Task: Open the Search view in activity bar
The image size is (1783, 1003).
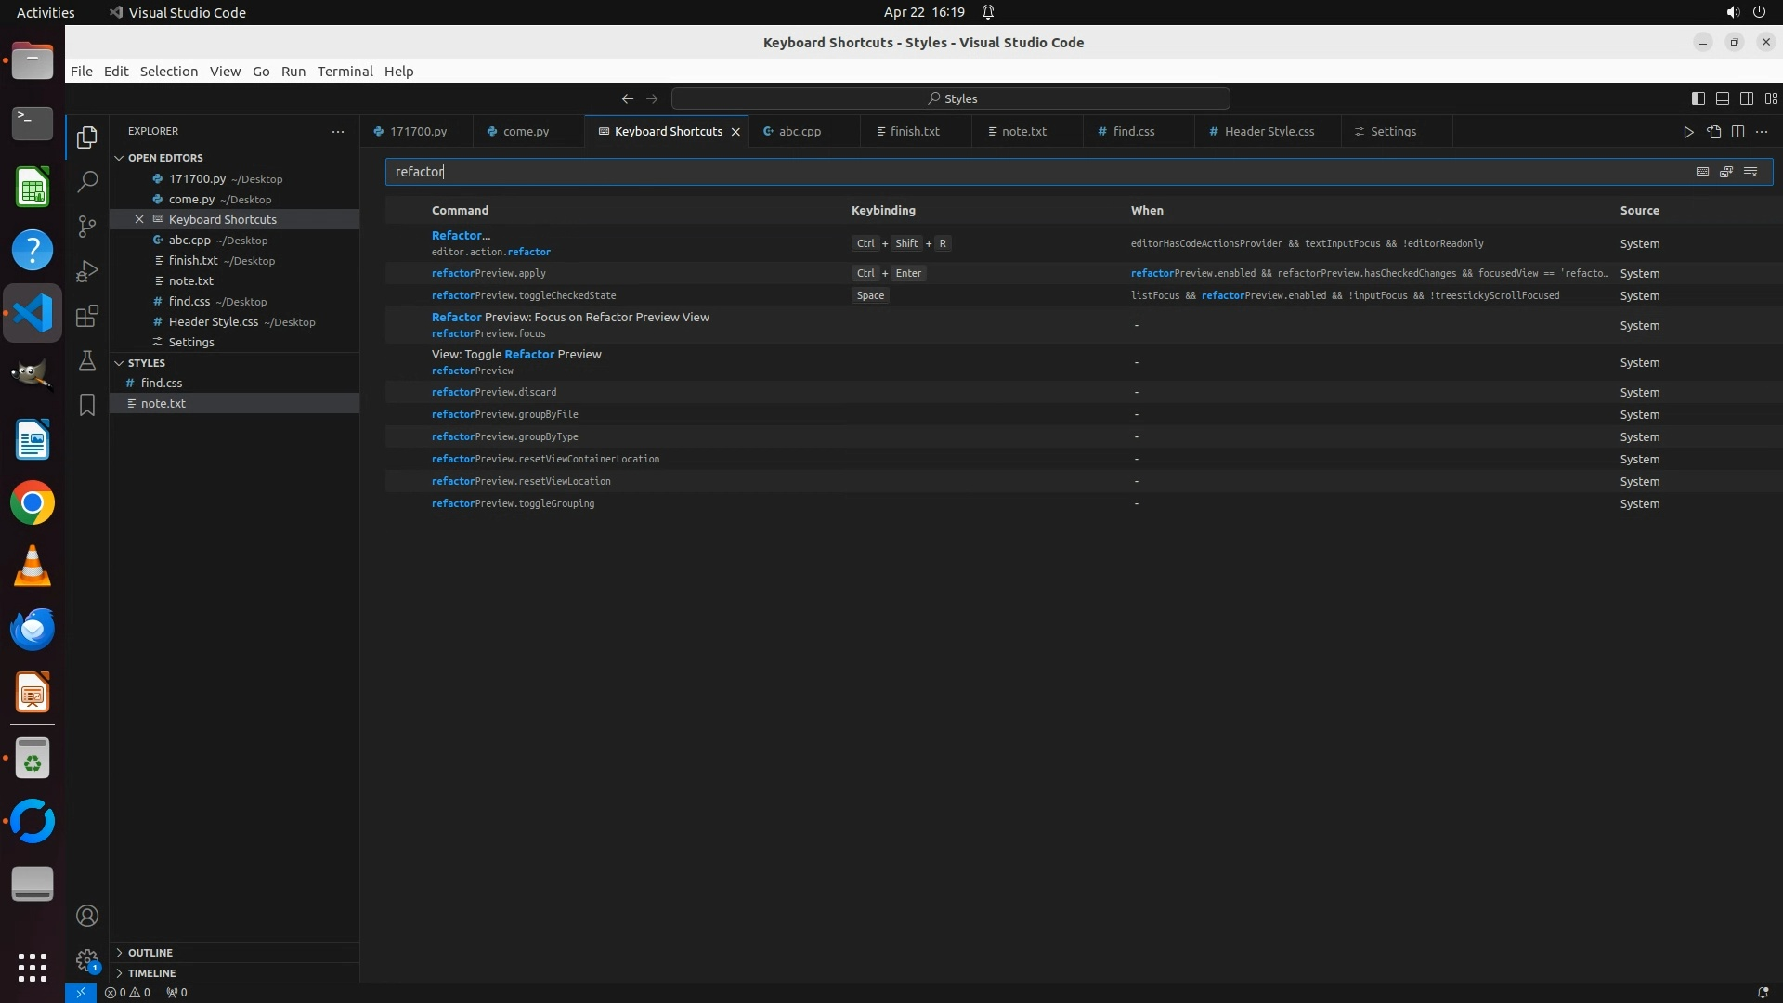Action: (87, 181)
